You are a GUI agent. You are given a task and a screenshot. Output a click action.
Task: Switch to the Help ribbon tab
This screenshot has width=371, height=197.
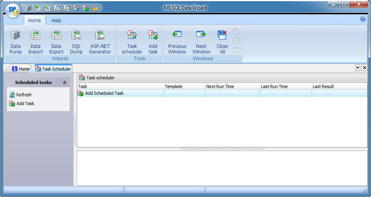(56, 20)
